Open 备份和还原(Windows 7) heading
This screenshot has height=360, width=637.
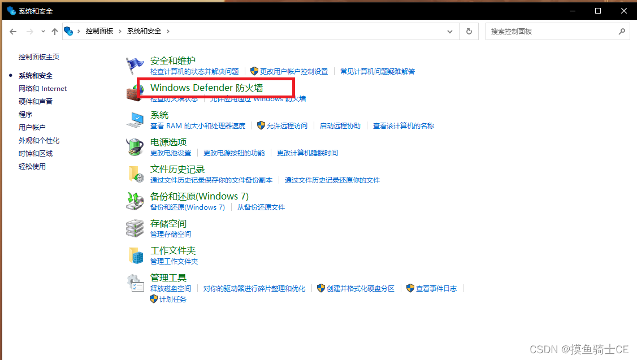click(200, 196)
